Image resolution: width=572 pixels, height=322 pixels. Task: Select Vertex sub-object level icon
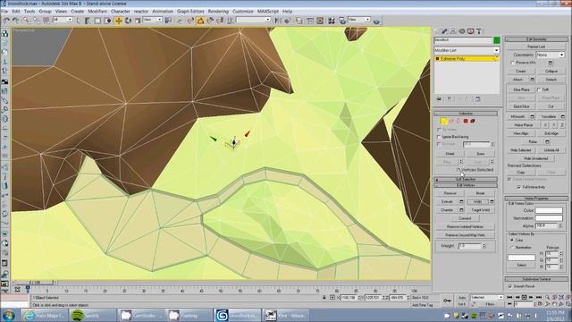443,122
